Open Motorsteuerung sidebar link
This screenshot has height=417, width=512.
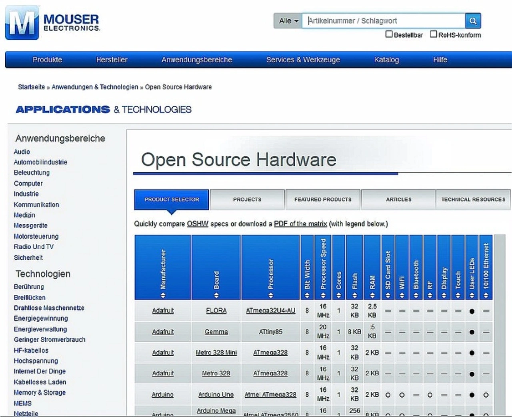click(36, 236)
